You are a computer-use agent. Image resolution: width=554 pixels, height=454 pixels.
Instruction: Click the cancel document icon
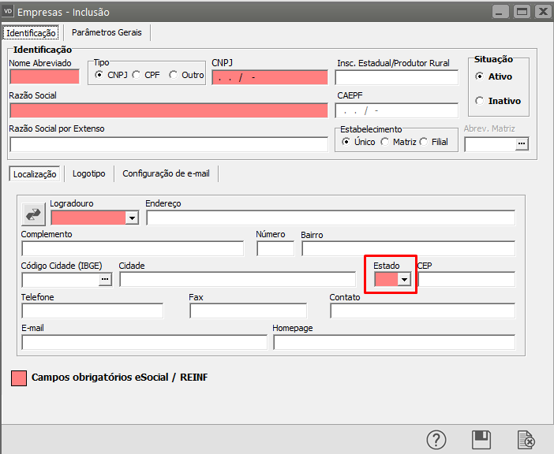(526, 440)
